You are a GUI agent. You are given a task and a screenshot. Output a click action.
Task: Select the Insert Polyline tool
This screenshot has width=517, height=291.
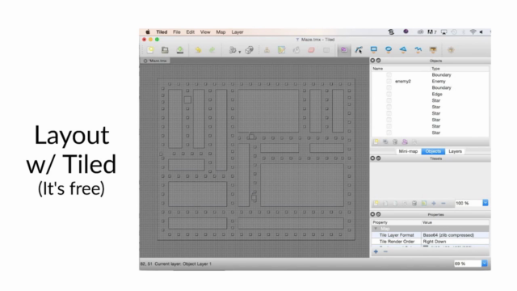point(418,50)
